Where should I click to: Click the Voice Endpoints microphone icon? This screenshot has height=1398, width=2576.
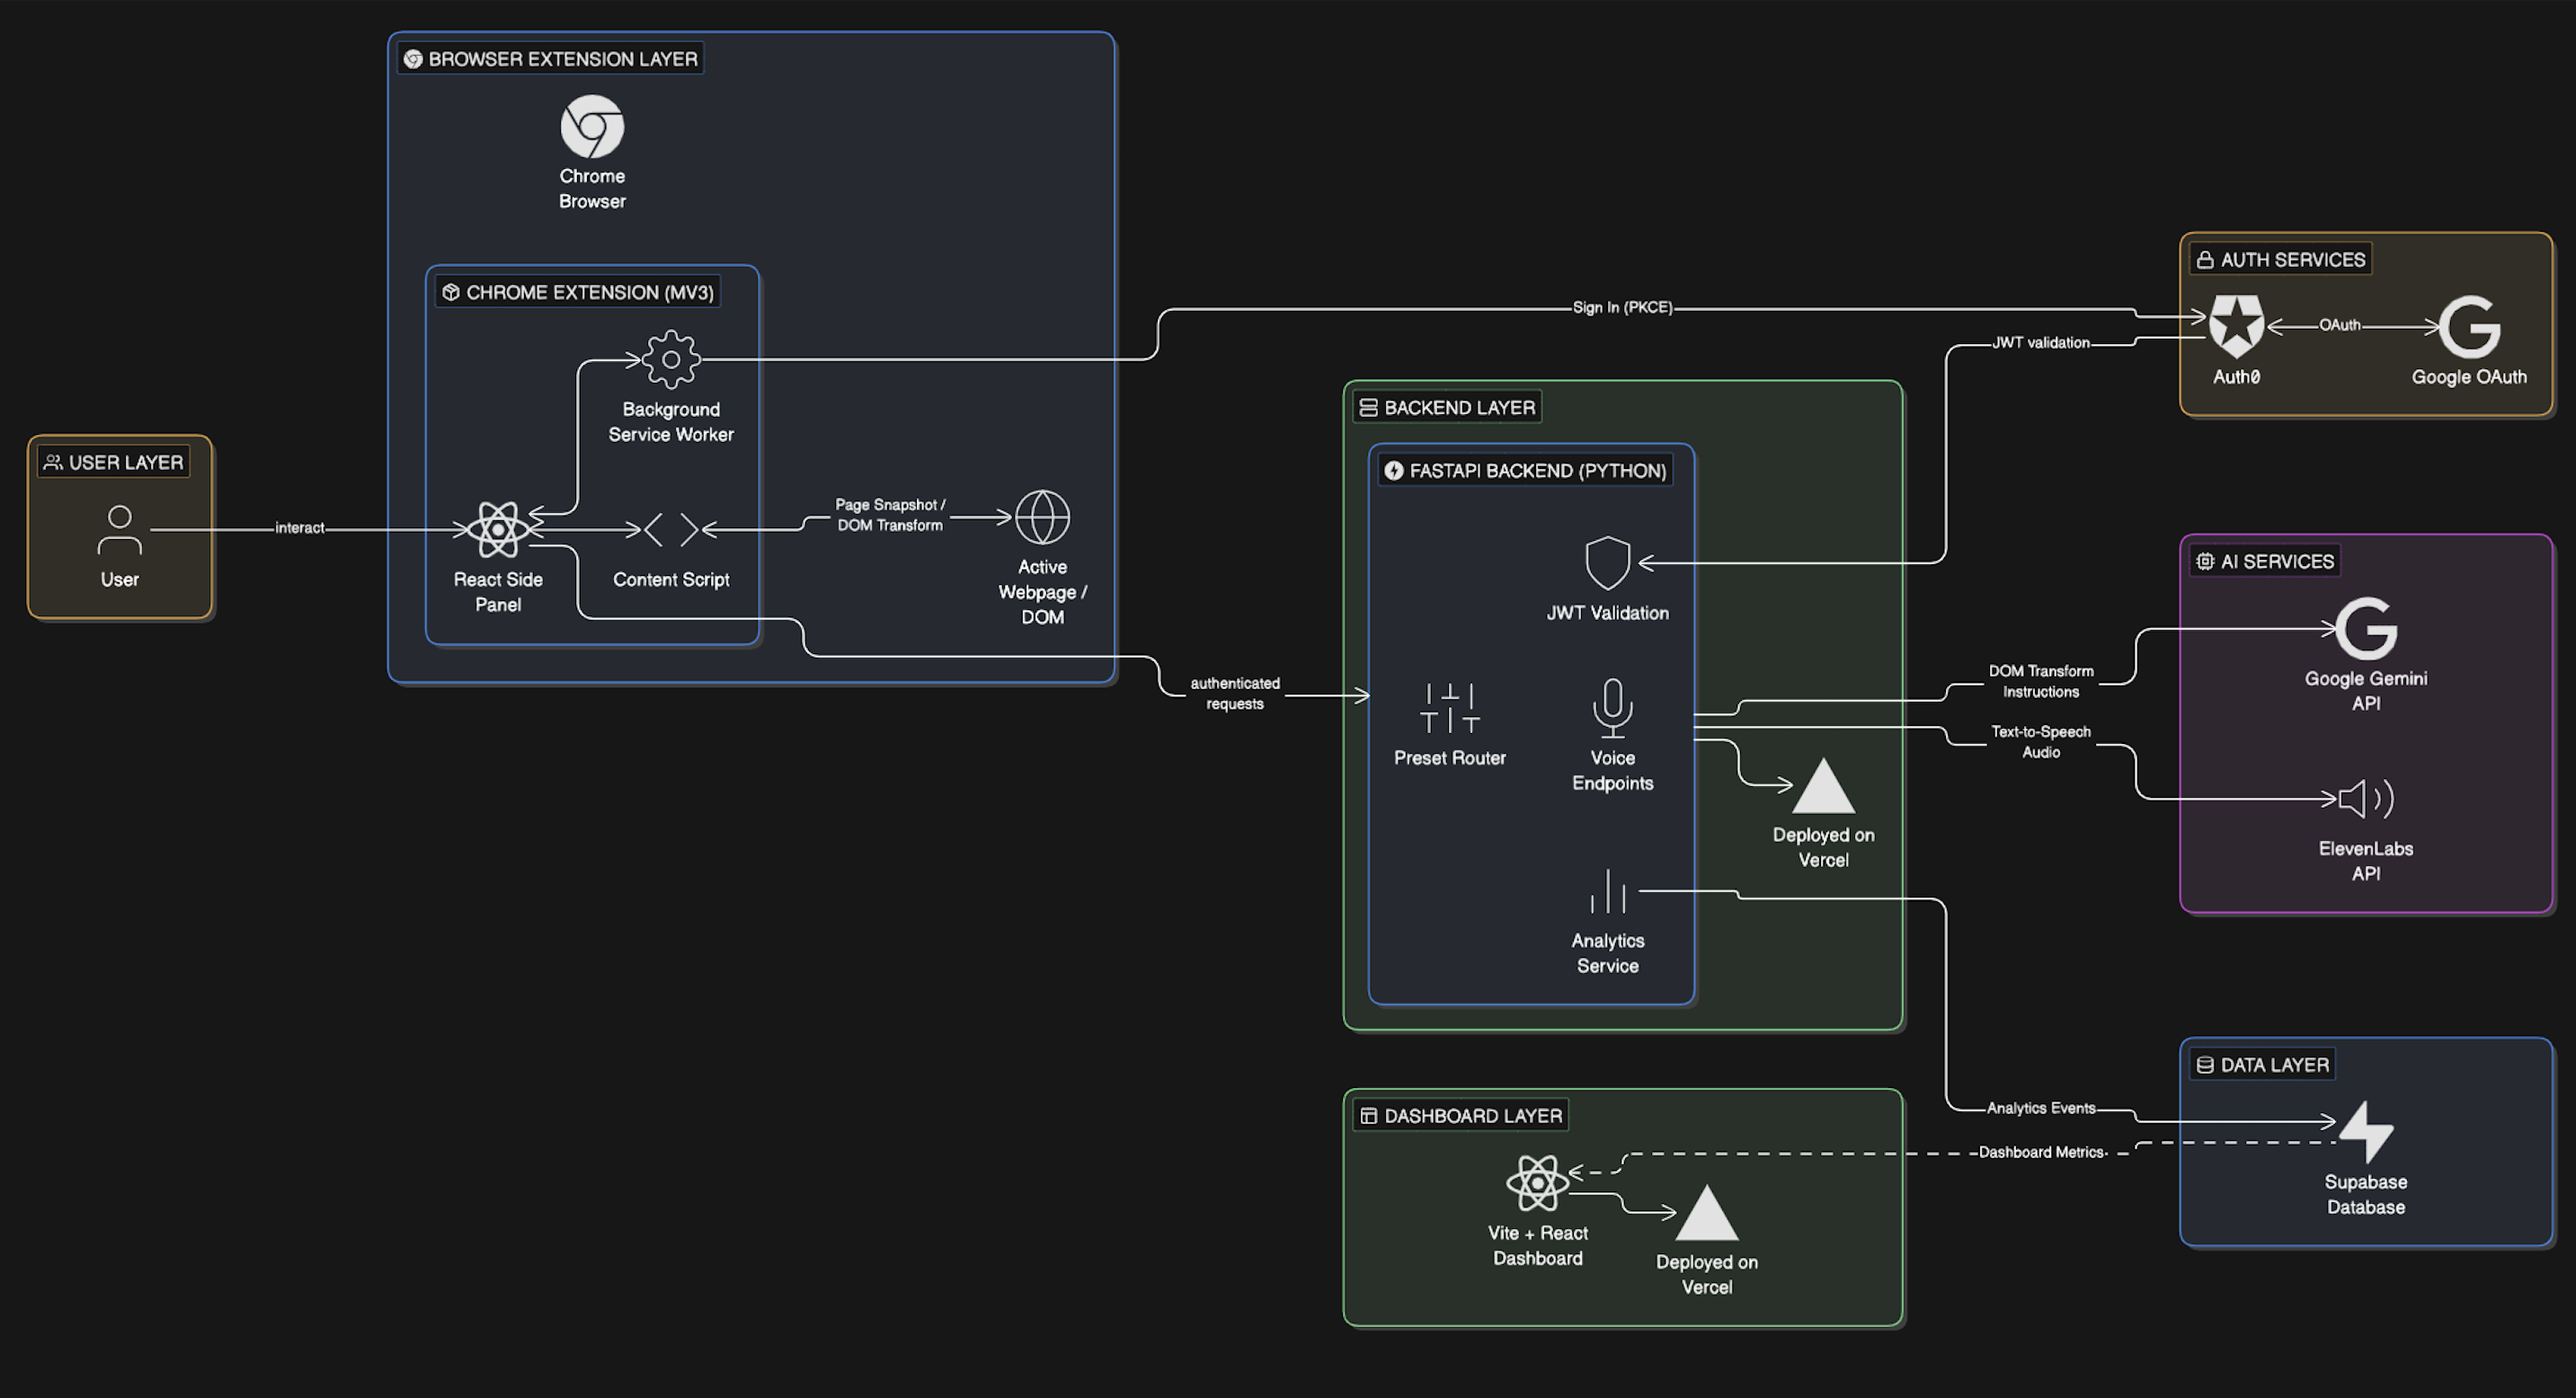pos(1612,707)
